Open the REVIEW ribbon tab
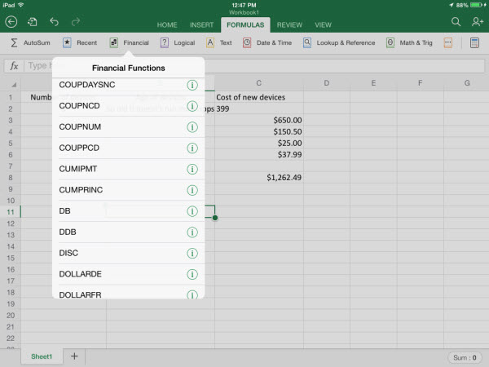Image resolution: width=489 pixels, height=367 pixels. click(x=289, y=25)
